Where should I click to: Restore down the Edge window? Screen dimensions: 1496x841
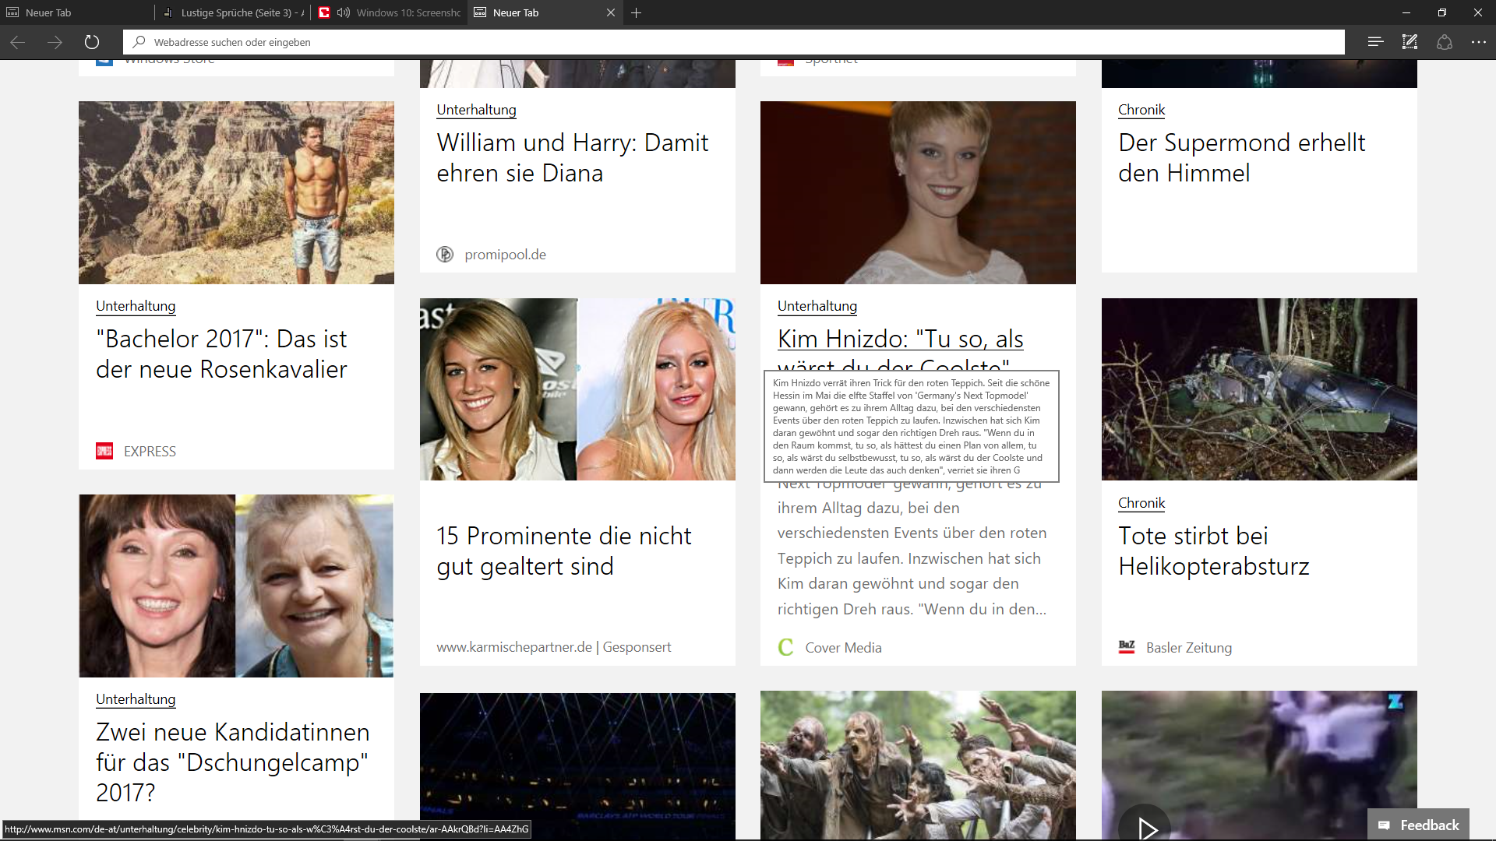1442,12
